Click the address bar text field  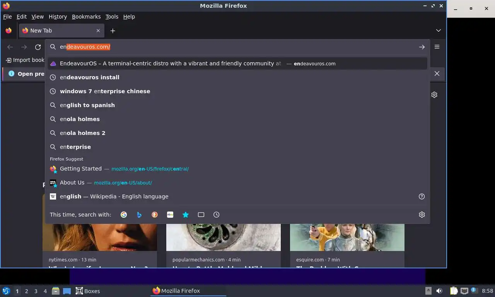point(237,47)
